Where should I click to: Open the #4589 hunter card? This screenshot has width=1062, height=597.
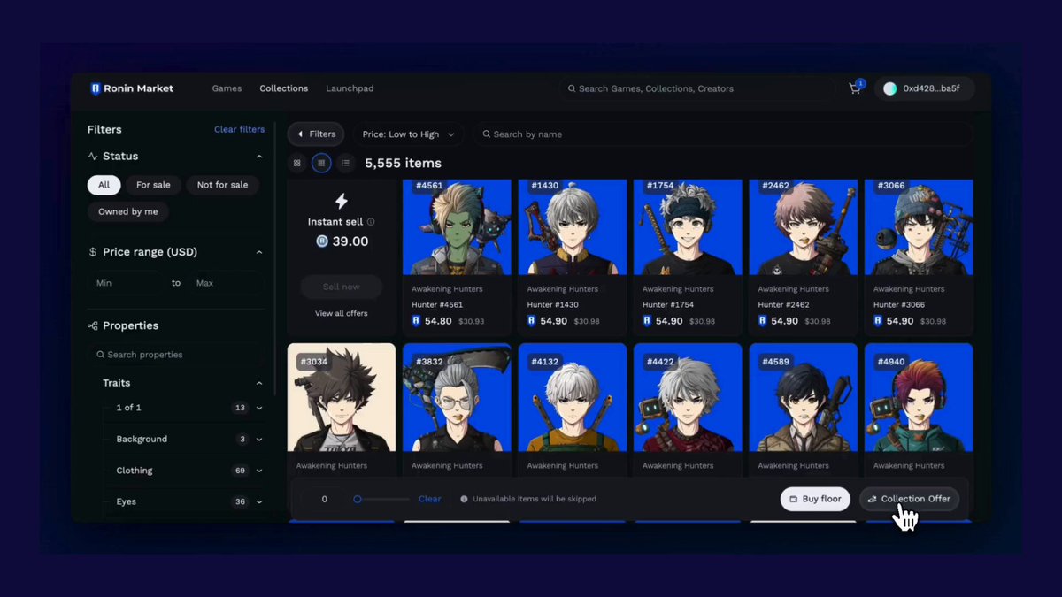click(x=804, y=409)
